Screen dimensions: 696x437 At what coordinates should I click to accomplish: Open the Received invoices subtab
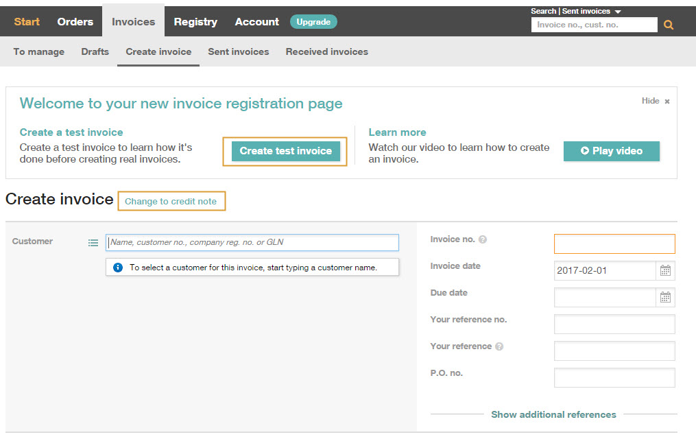point(326,51)
